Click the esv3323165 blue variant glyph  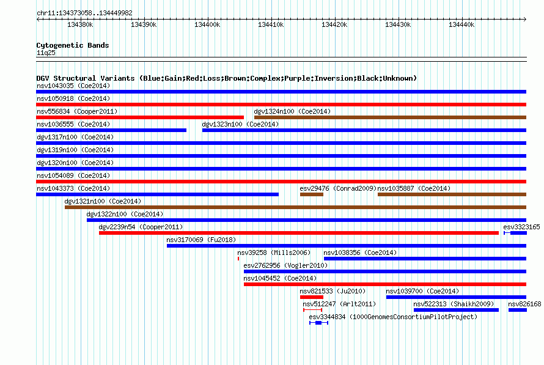[x=515, y=233]
